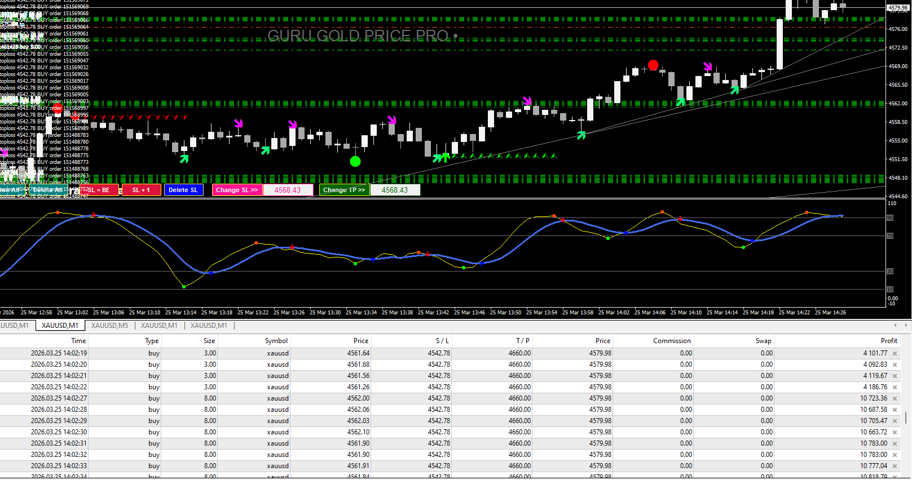Image resolution: width=912 pixels, height=480 pixels.
Task: Sort trades by the Profit column header
Action: (x=888, y=341)
